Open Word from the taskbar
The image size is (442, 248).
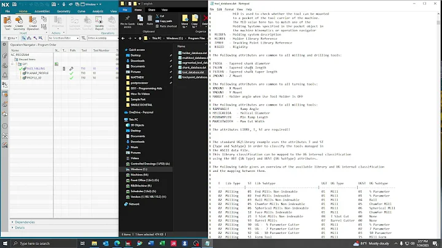click(151, 243)
